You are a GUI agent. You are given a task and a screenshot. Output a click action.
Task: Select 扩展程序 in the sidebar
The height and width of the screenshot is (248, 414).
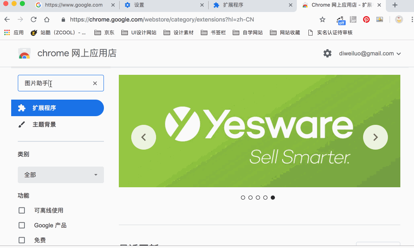coord(58,108)
